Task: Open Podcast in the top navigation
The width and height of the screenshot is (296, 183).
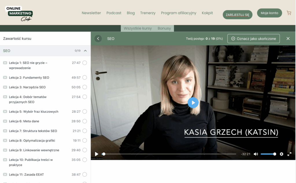Action: pyautogui.click(x=114, y=13)
